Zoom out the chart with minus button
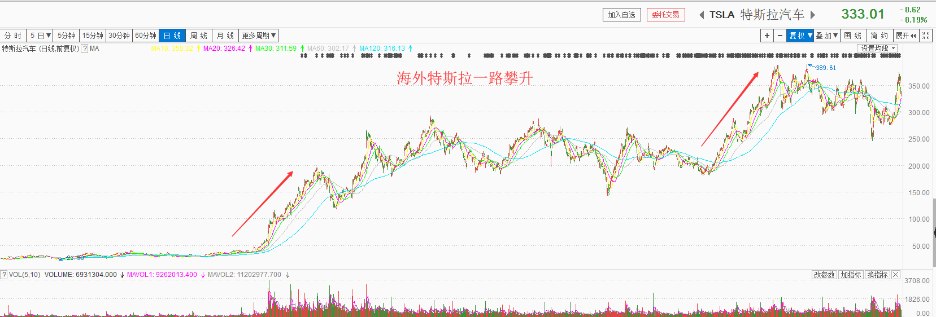Viewport: 936px width, 317px height. point(780,36)
